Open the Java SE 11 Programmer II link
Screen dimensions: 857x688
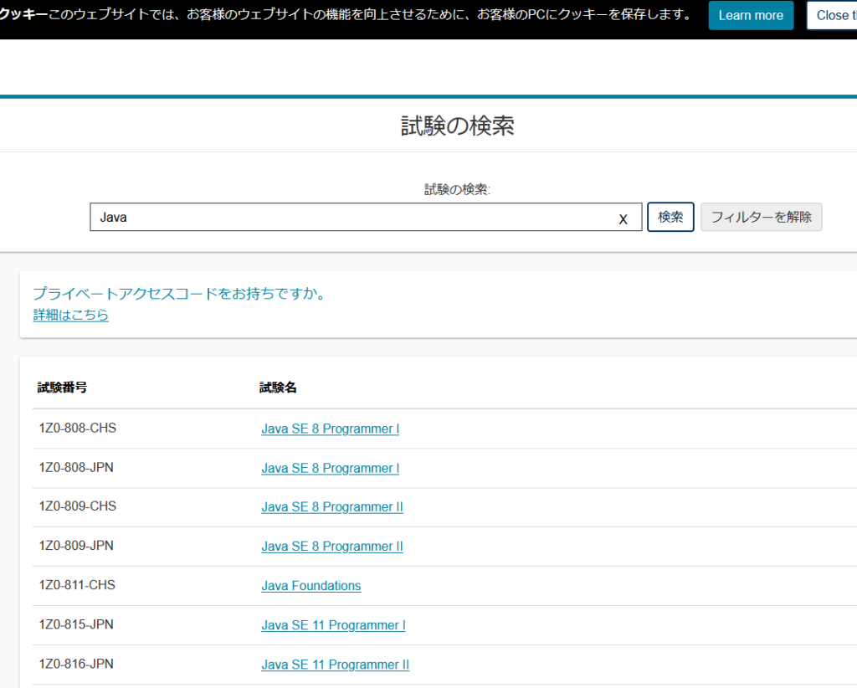click(335, 665)
